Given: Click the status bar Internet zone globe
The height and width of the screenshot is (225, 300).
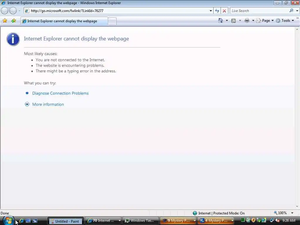Looking at the screenshot, I should (x=195, y=213).
